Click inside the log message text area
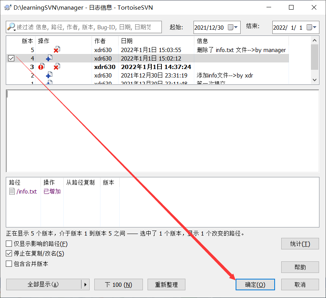326x298 pixels. (x=163, y=131)
